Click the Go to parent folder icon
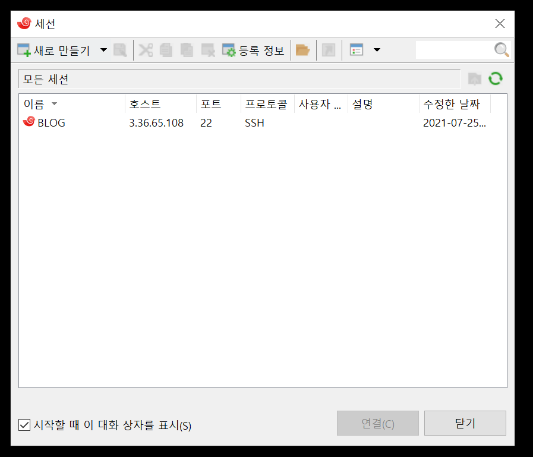This screenshot has height=457, width=533. tap(475, 78)
